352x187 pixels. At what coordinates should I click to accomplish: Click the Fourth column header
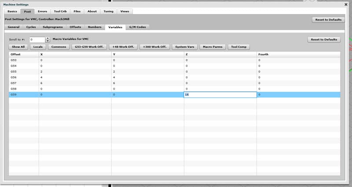[x=264, y=54]
